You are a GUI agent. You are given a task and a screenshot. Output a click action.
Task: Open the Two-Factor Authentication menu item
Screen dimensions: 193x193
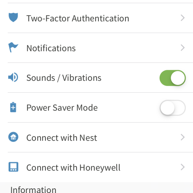tap(78, 18)
